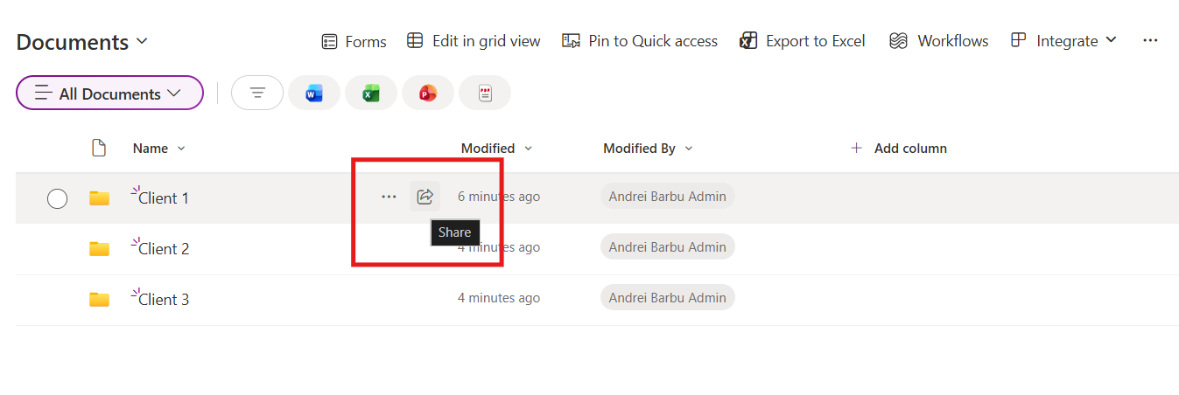The image size is (1179, 395).
Task: Open Workflows from the command bar
Action: tap(939, 41)
